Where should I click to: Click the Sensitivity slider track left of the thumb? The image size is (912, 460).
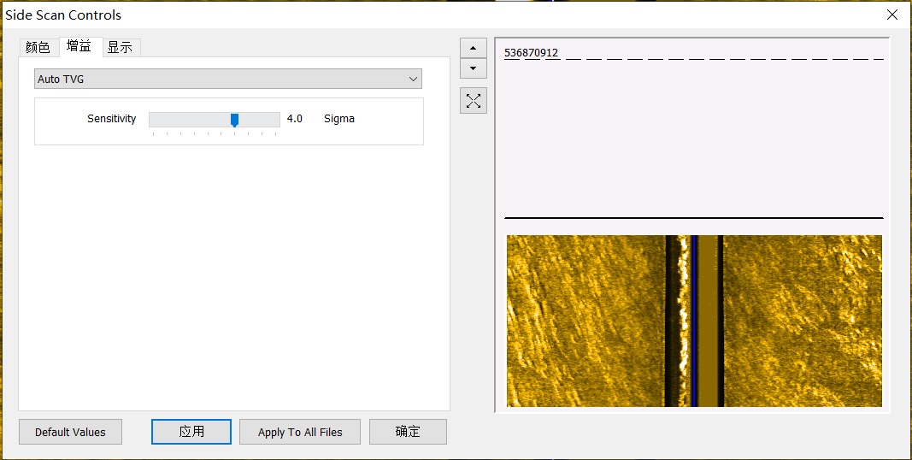click(188, 120)
